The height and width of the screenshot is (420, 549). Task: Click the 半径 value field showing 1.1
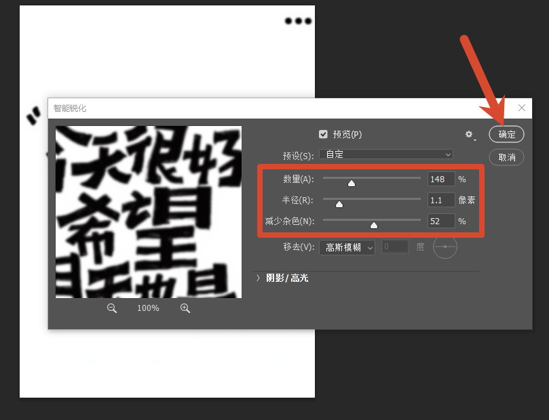[441, 201]
